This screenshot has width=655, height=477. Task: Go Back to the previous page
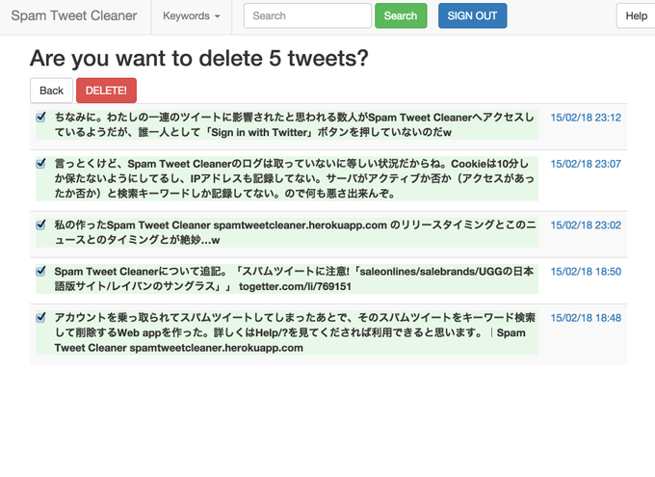click(51, 91)
